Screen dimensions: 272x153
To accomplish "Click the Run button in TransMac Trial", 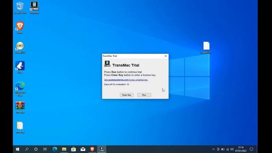I will click(144, 95).
